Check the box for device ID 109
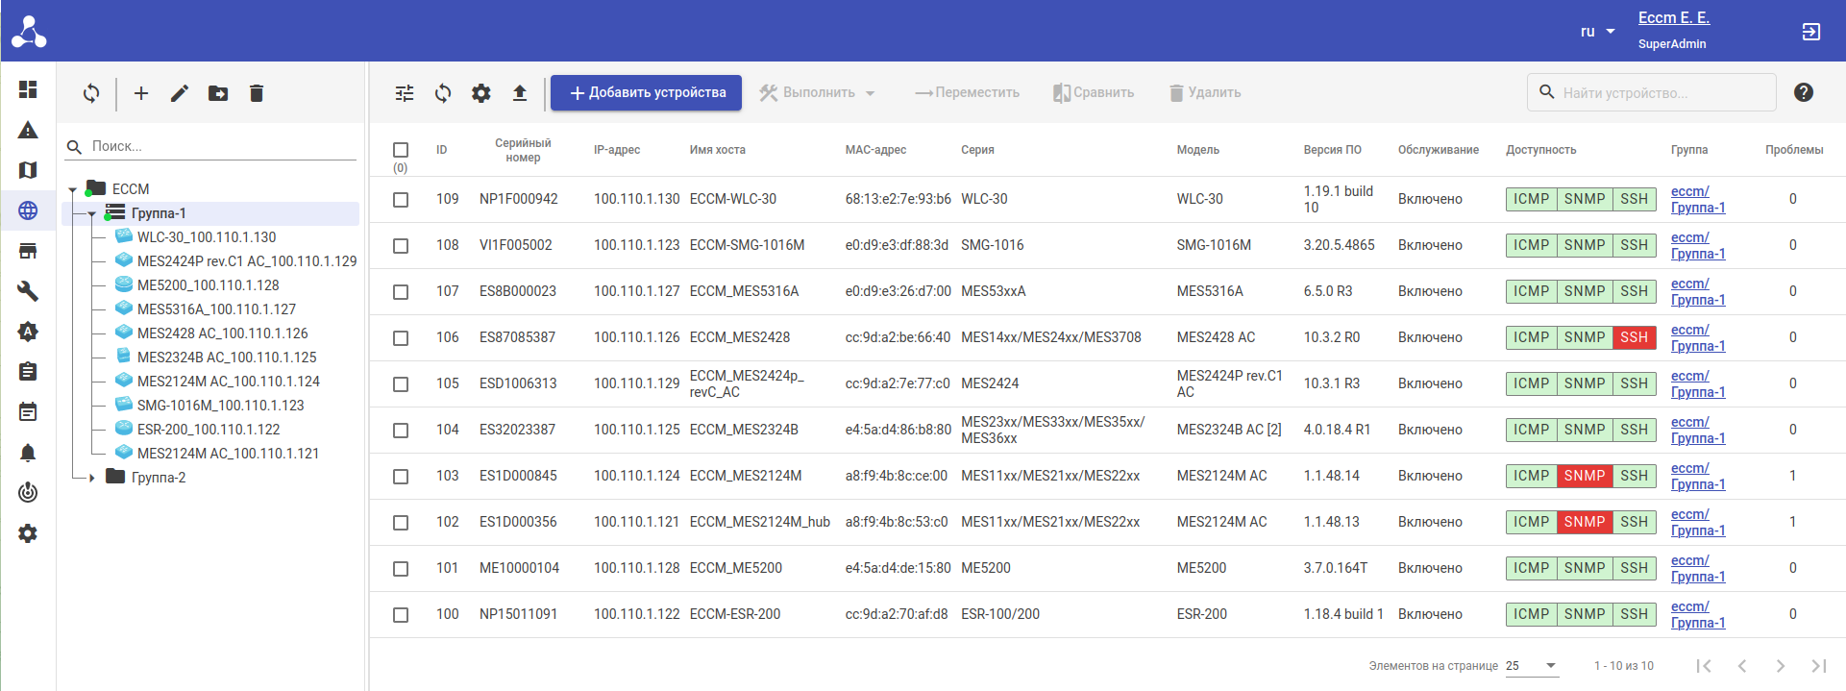Screen dimensions: 1846x691 (401, 200)
